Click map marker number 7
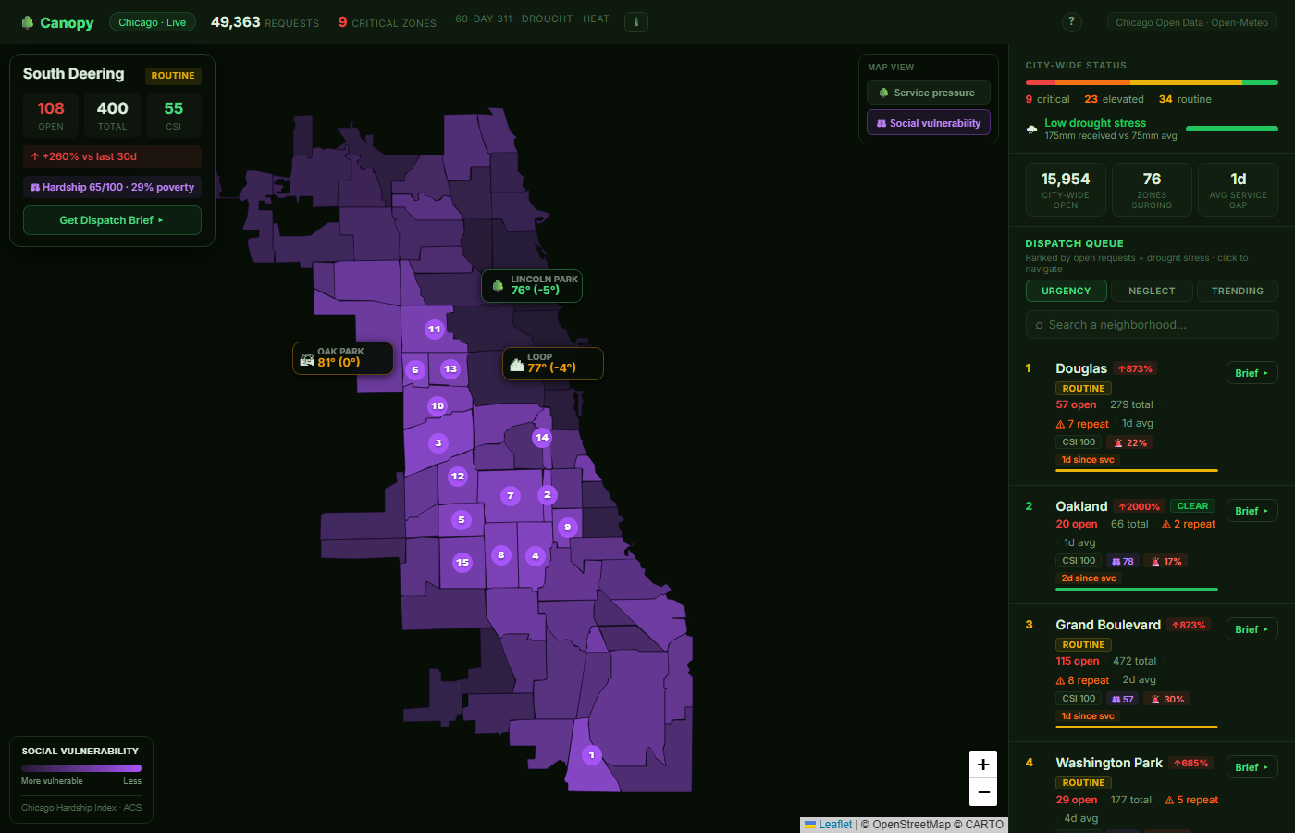 511,495
